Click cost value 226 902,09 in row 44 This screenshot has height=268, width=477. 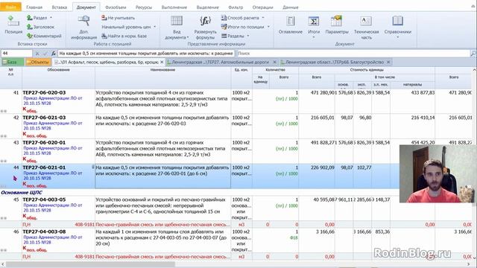click(323, 167)
